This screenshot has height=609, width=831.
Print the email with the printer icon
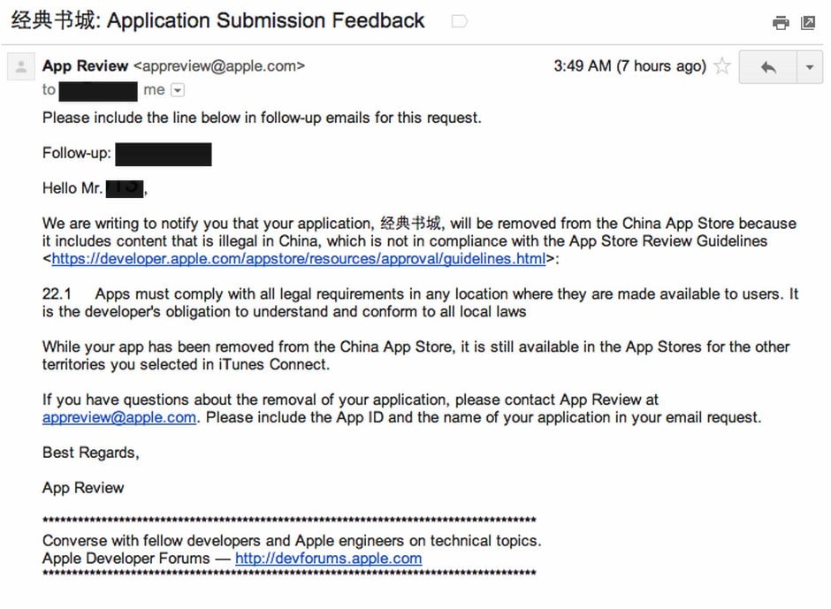click(x=780, y=23)
